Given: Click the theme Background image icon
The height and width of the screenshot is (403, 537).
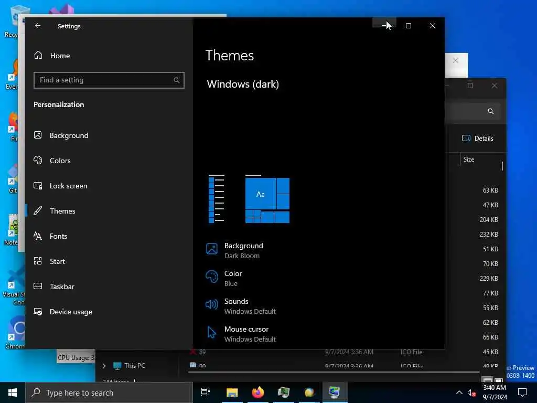Looking at the screenshot, I should click(x=212, y=249).
